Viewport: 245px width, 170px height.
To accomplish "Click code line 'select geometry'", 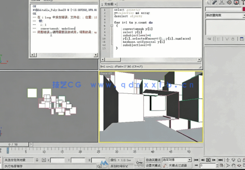I will click(127, 10).
